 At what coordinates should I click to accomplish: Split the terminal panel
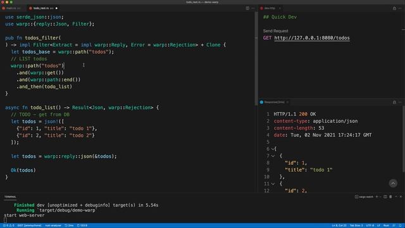pos(385,197)
